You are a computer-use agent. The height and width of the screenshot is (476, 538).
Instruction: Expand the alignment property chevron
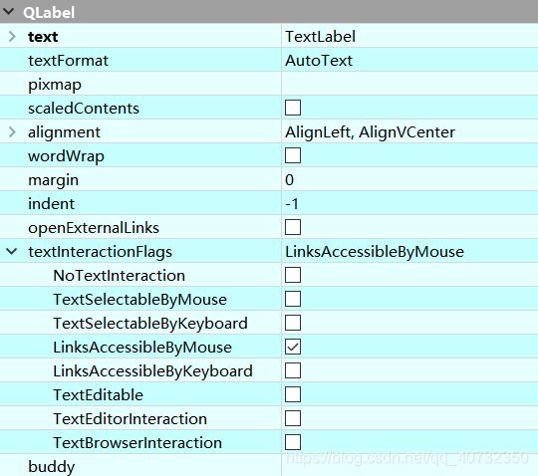(12, 132)
